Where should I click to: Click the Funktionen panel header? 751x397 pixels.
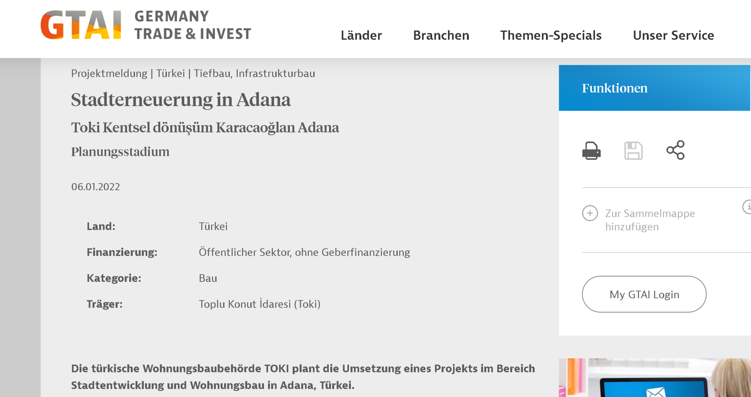coord(655,88)
